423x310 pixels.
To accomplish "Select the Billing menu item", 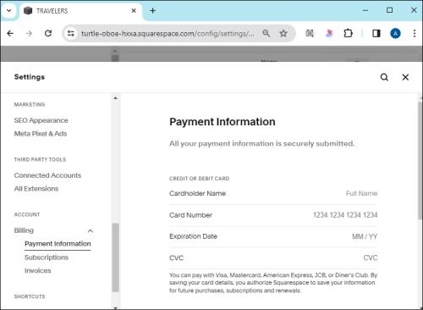I will [x=24, y=230].
